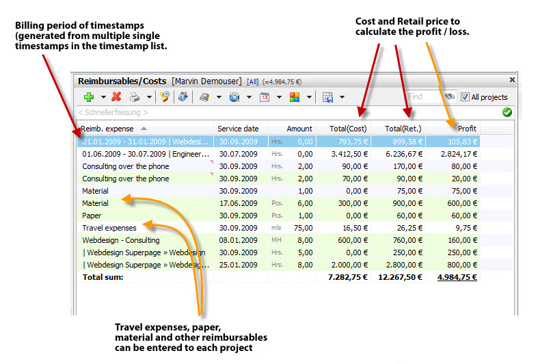Viewport: 551px width, 364px height.
Task: Open dropdown arrow next to green plus
Action: 103,97
